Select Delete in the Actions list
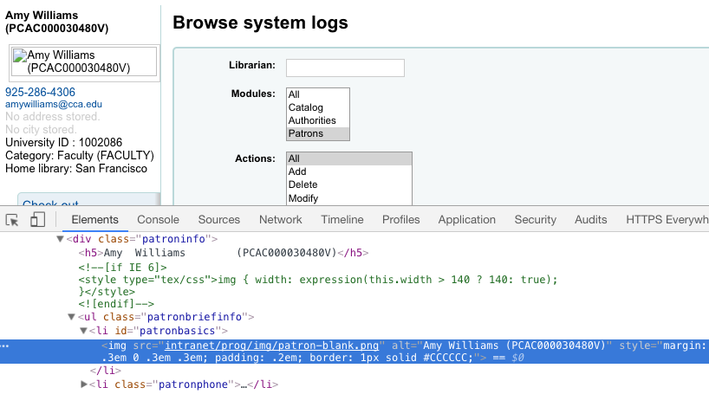The image size is (709, 394). tap(303, 184)
